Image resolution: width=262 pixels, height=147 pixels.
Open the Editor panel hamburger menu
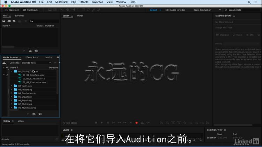point(72,16)
